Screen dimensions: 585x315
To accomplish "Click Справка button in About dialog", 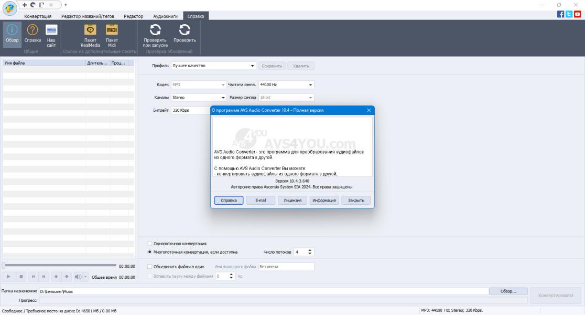I will point(229,200).
